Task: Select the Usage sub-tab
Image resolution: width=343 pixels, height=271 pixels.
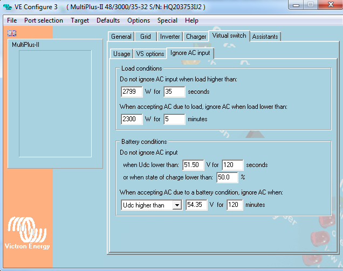Action: point(121,54)
